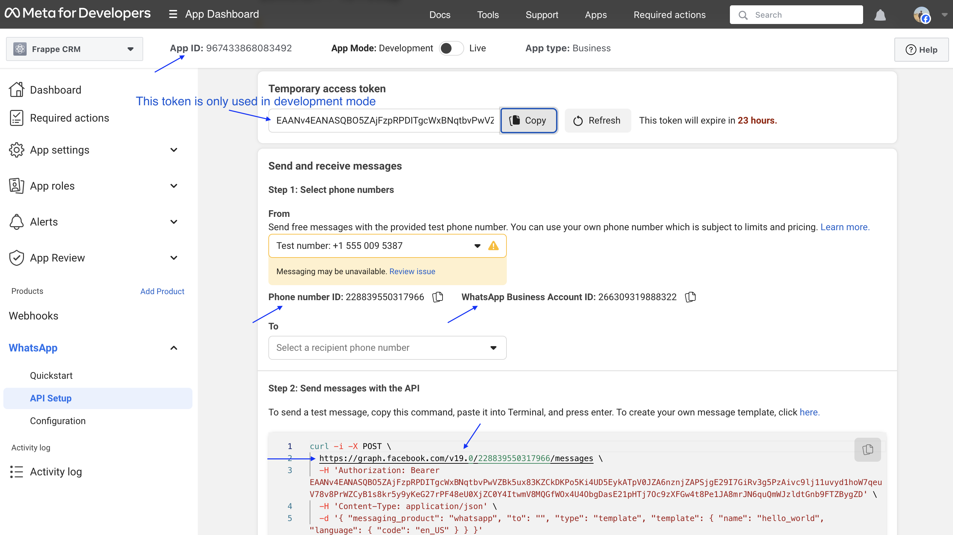Open the notifications bell
The width and height of the screenshot is (953, 535).
(x=880, y=15)
